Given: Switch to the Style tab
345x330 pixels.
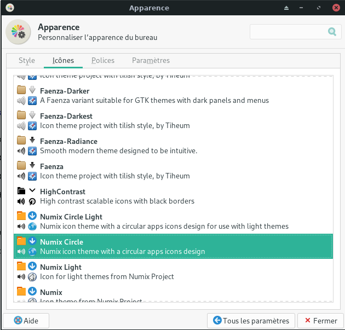Looking at the screenshot, I should click(x=26, y=61).
